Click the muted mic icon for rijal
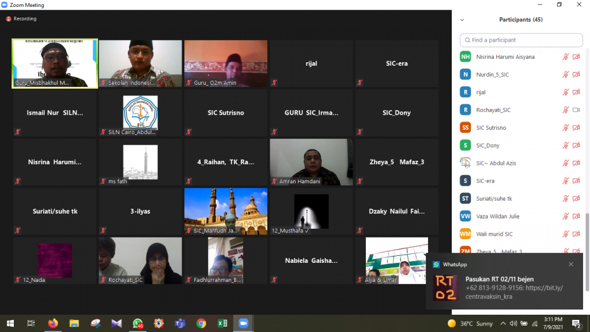Screen dimensions: 590x332 (x=566, y=92)
